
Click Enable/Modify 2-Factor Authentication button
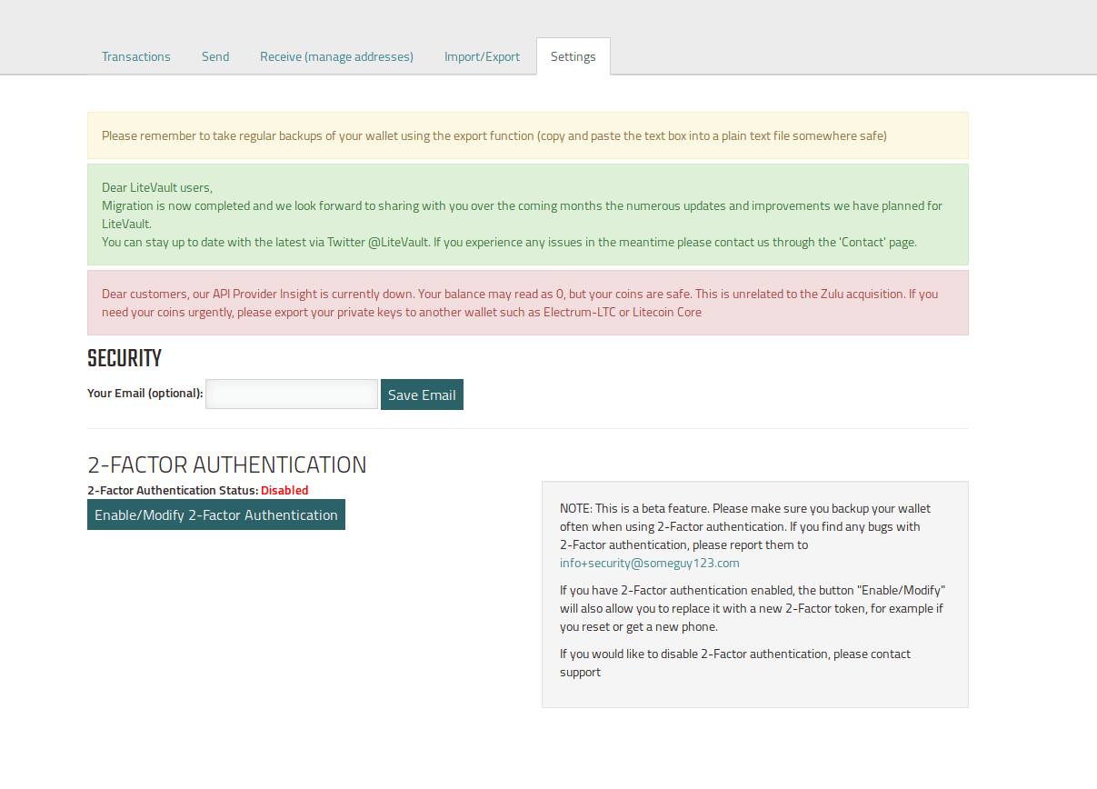coord(216,514)
